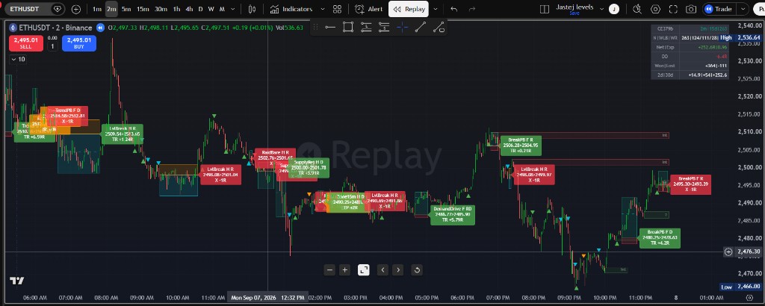Select the 1m timeframe
This screenshot has height=306, width=765.
point(97,9)
